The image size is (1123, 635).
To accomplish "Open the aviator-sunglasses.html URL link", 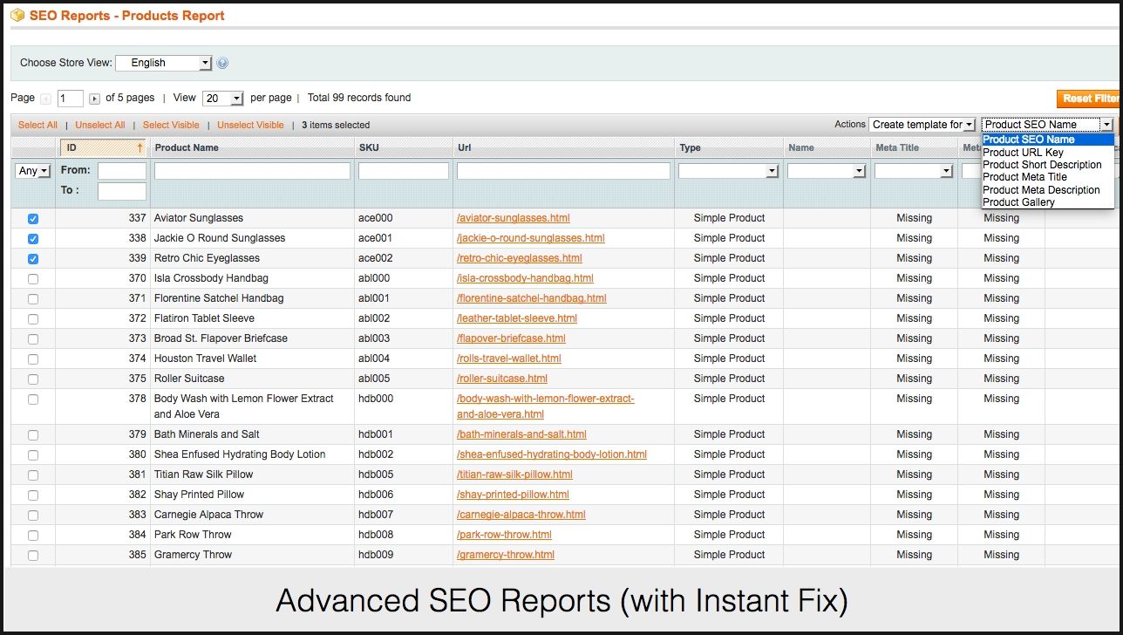I will (513, 218).
